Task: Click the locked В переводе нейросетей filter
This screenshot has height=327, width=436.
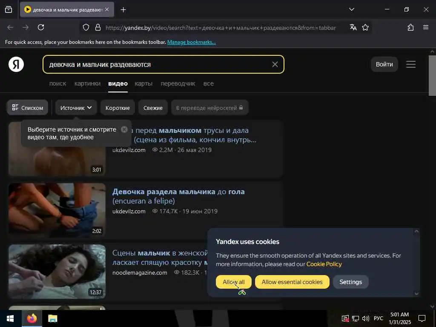Action: [209, 108]
